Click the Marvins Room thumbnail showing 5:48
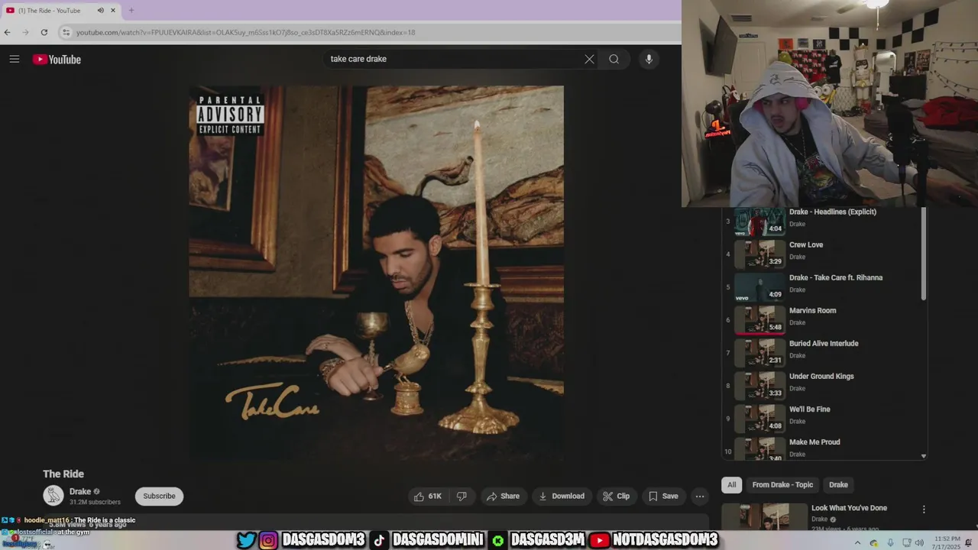 pyautogui.click(x=760, y=319)
